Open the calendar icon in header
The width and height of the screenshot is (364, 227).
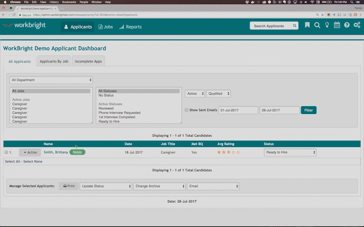click(x=337, y=25)
